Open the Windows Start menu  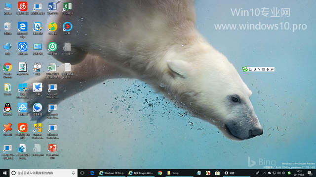(x=4, y=173)
